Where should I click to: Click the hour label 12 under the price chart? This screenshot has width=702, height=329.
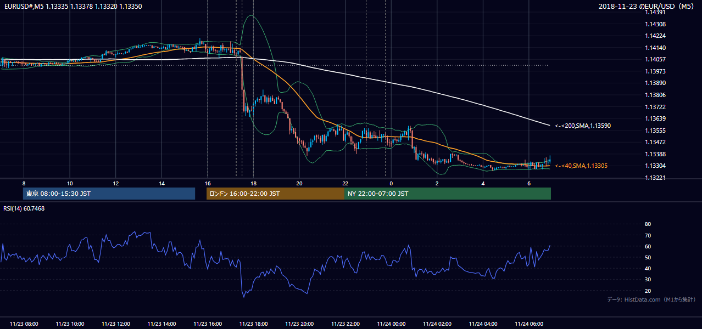116,183
